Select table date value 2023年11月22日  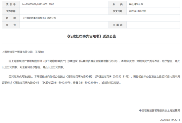(137, 11)
